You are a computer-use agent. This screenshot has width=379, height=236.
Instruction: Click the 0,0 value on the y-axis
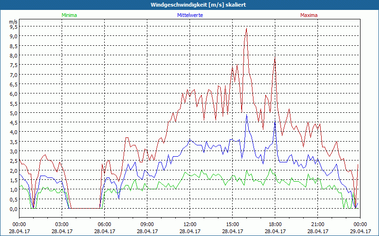click(x=14, y=209)
